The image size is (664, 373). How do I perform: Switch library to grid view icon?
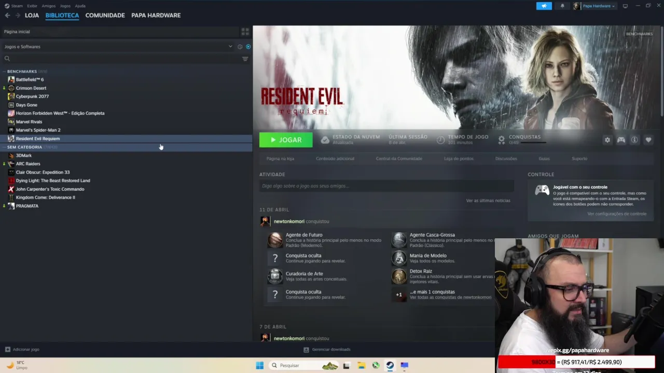pyautogui.click(x=245, y=32)
